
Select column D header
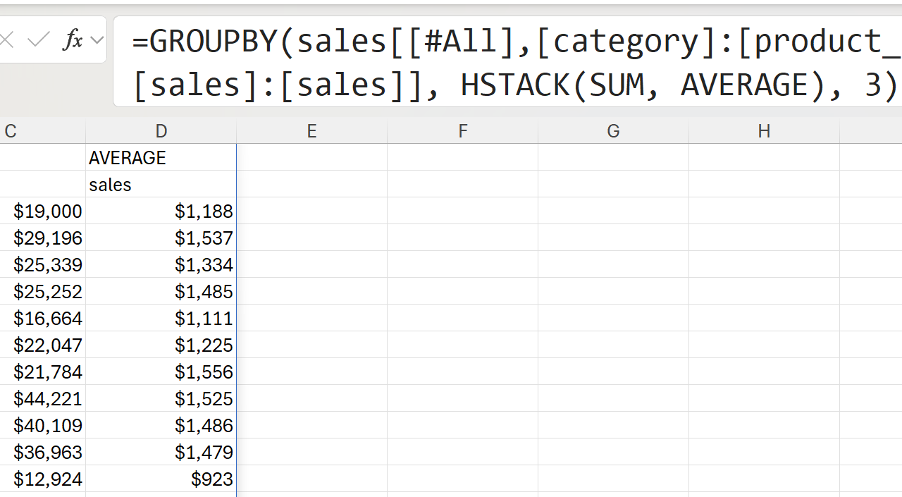pos(161,131)
